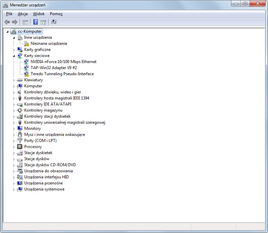Select TAP-Win32 Adapter V9 #2 entry
The height and width of the screenshot is (233, 268).
[x=54, y=68]
